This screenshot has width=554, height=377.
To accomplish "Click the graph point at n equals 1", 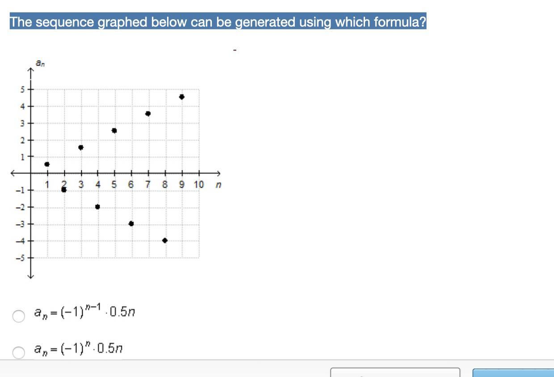I will coord(47,164).
